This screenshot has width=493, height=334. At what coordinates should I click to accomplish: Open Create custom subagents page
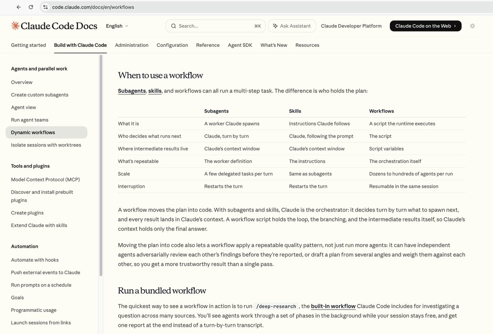click(x=40, y=95)
